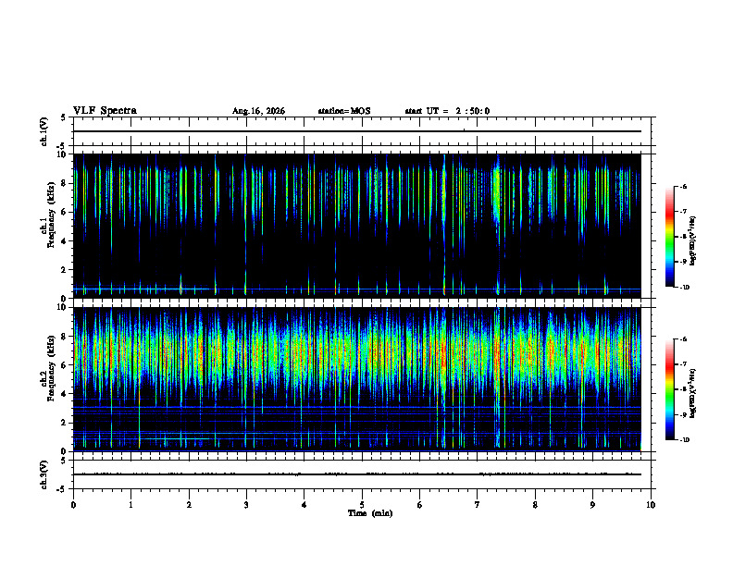
Task: Click the "Time (min)" x-axis label
Action: [370, 513]
